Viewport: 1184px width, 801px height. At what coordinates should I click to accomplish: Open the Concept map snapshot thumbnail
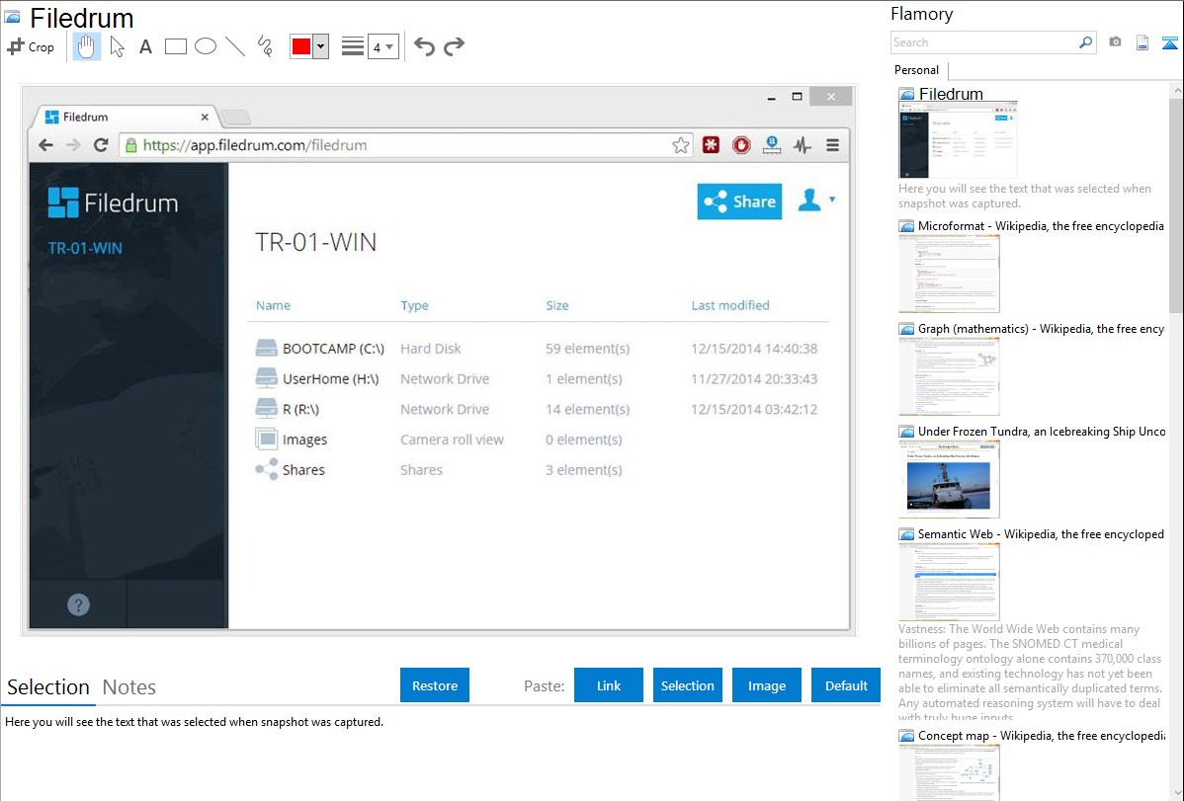pyautogui.click(x=949, y=773)
